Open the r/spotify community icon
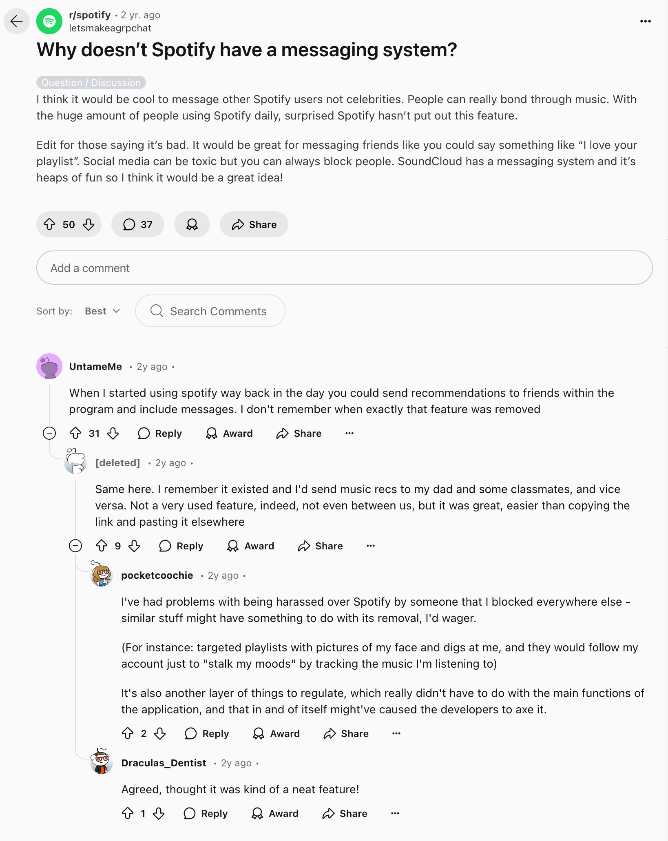Viewport: 668px width, 841px height. coord(49,21)
